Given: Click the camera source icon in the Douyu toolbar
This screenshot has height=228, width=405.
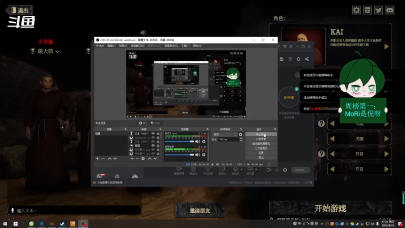Looking at the screenshot, I should click(x=193, y=169).
